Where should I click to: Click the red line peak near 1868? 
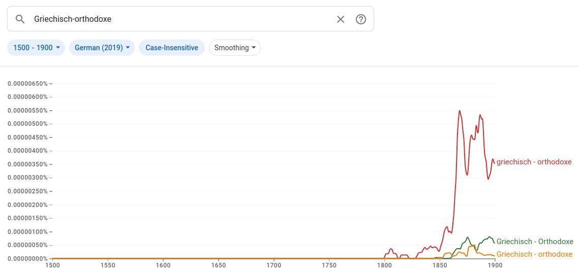(x=460, y=111)
